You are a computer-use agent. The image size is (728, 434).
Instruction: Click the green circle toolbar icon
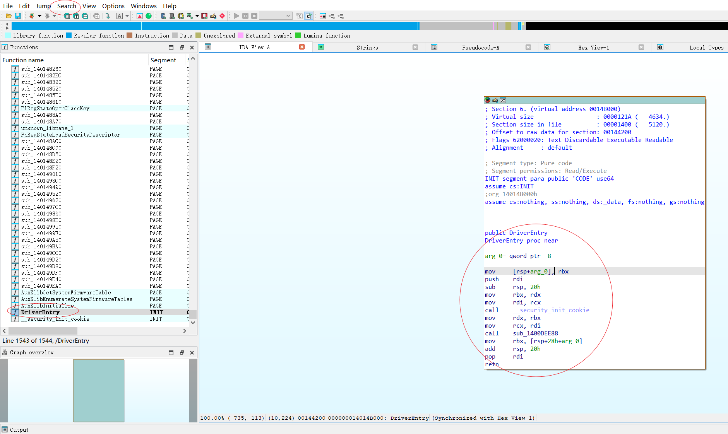(x=149, y=16)
